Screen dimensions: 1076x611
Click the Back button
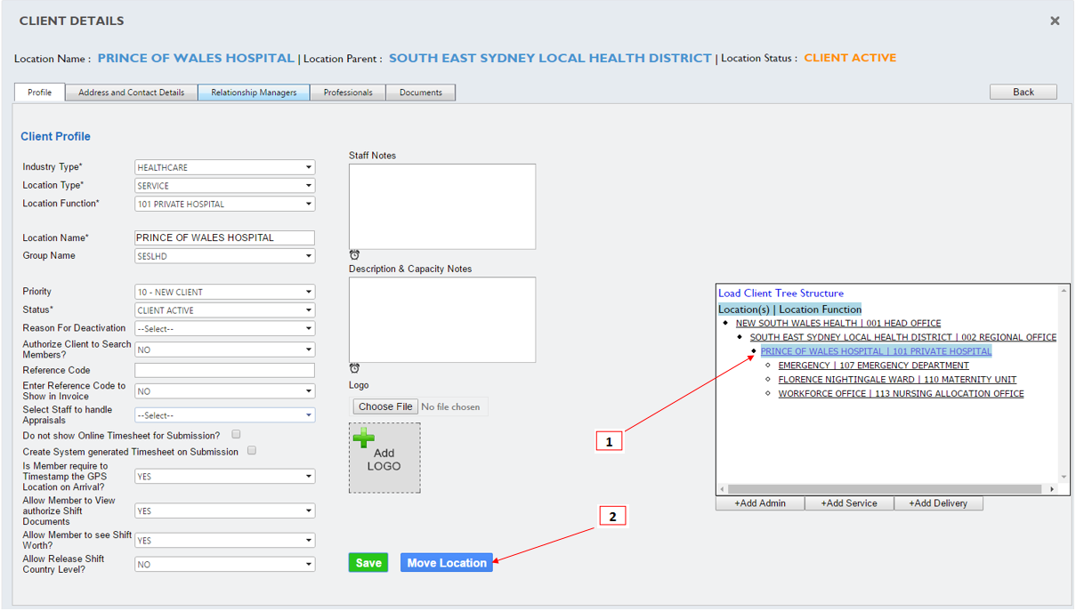click(1023, 92)
